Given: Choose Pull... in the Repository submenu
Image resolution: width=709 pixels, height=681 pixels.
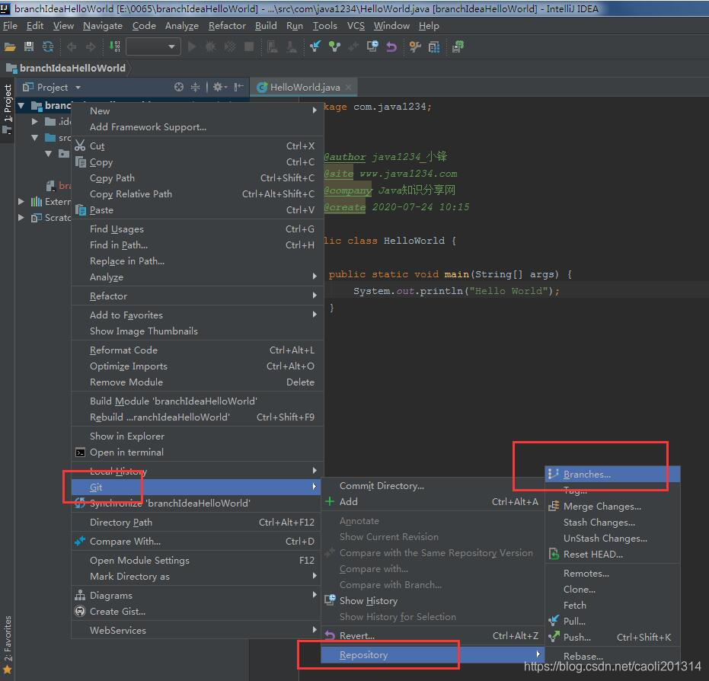Looking at the screenshot, I should [613, 622].
